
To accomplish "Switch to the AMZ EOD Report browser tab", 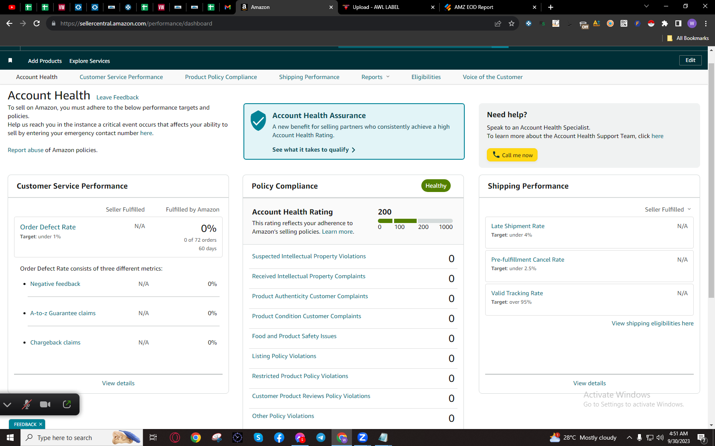I will pyautogui.click(x=490, y=7).
